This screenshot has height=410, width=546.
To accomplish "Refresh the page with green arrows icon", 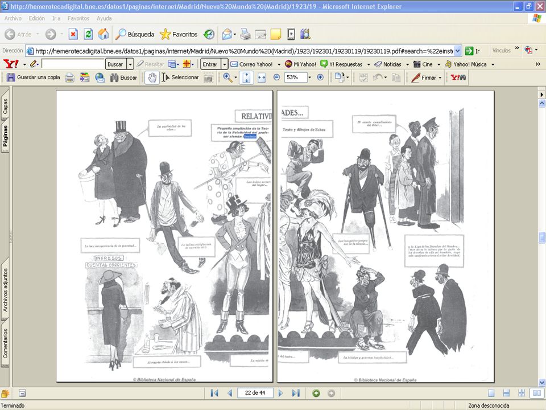I will pos(89,34).
